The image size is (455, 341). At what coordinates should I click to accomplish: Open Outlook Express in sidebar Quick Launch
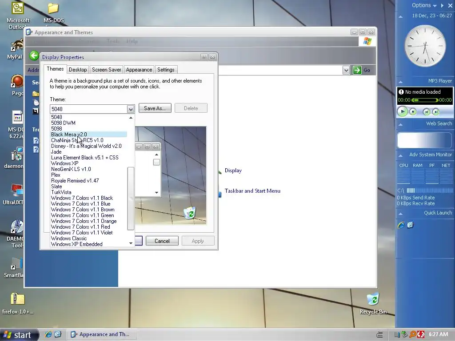pyautogui.click(x=410, y=225)
